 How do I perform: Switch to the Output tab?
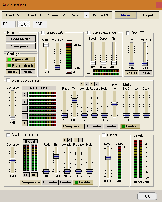(x=148, y=15)
